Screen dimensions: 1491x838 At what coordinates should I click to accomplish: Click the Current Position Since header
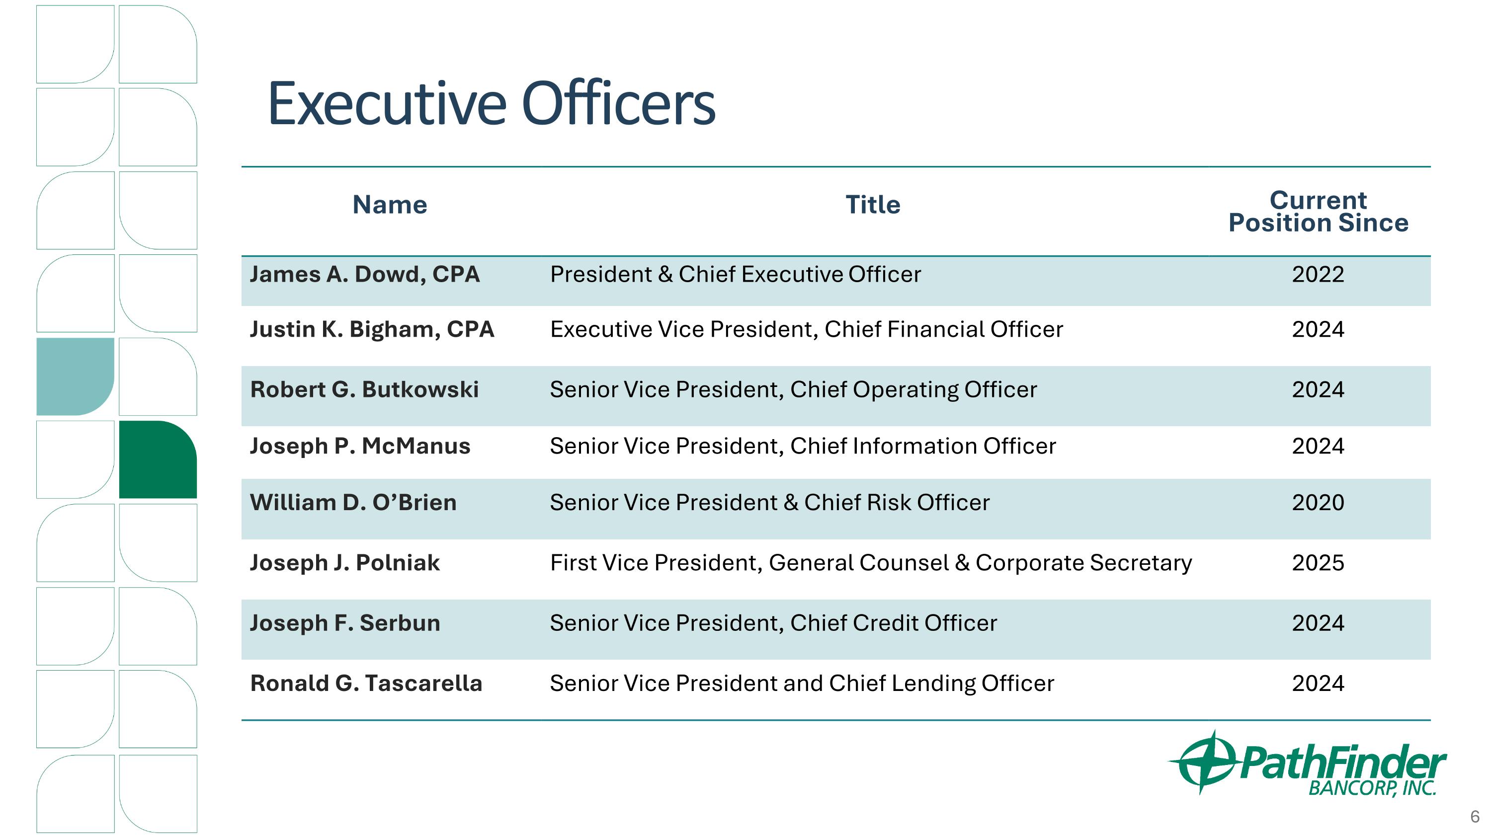tap(1318, 212)
